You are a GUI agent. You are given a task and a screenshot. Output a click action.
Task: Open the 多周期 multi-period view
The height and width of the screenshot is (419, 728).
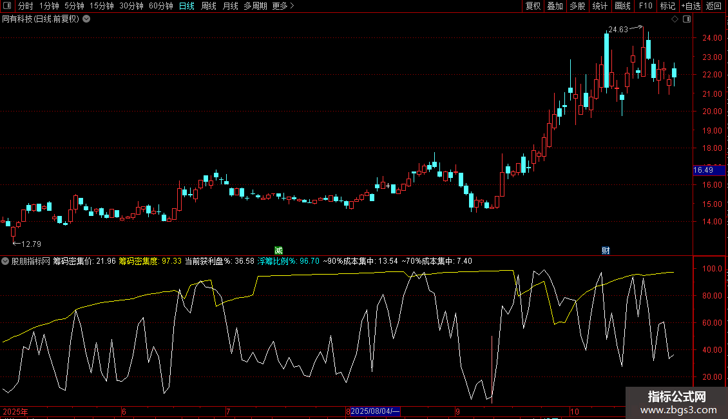255,6
